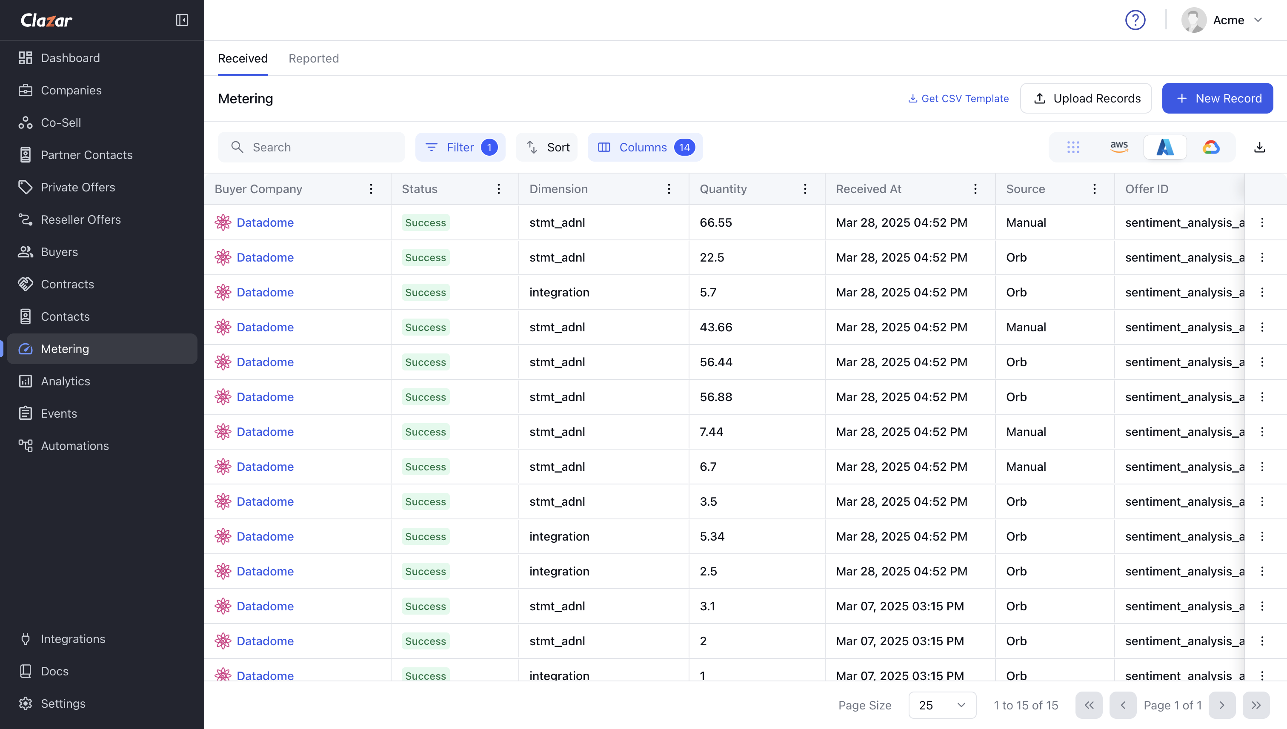Collapse the sidebar panel icon

pos(182,20)
